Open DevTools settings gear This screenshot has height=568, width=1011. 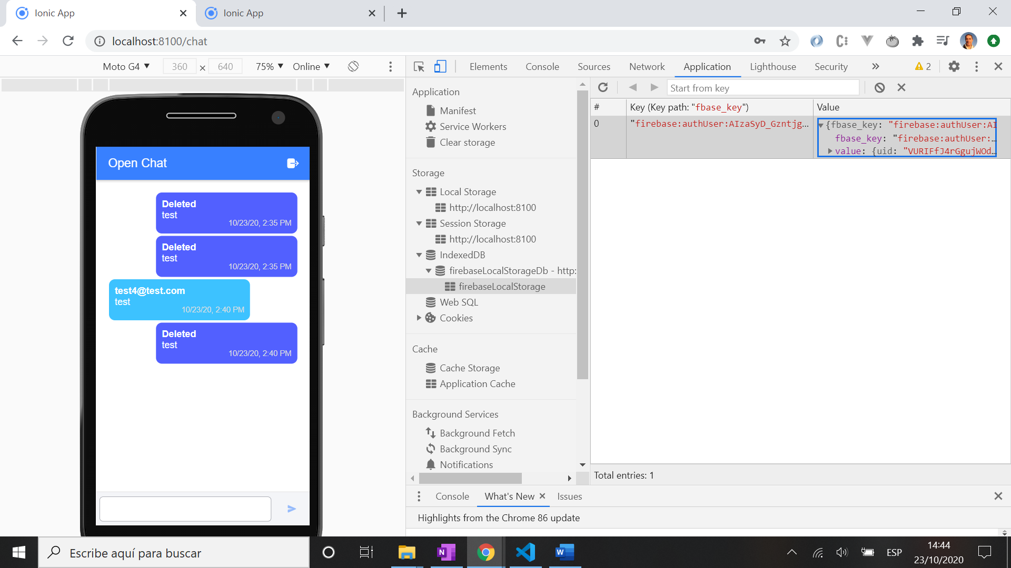click(x=954, y=66)
